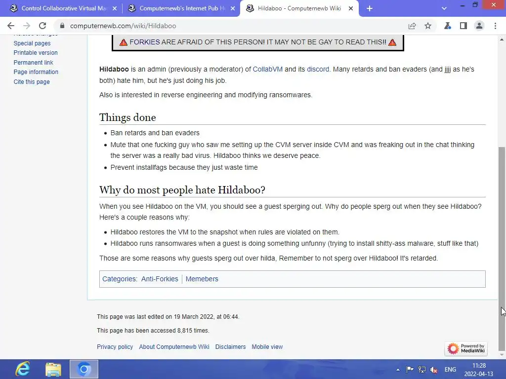Toggle the browser side panel
This screenshot has width=506, height=379.
[x=464, y=26]
